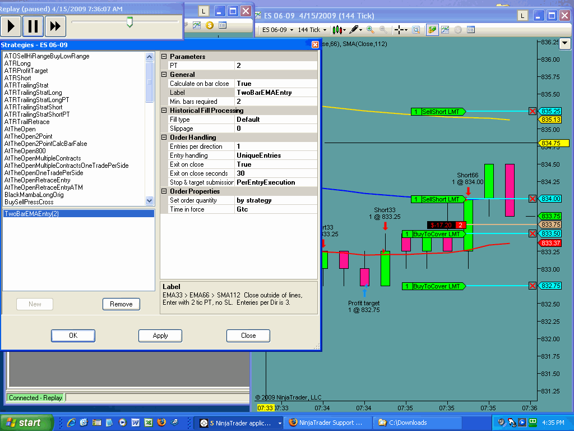574x431 pixels.
Task: Open properties icon in background chart window
Action: (222, 25)
